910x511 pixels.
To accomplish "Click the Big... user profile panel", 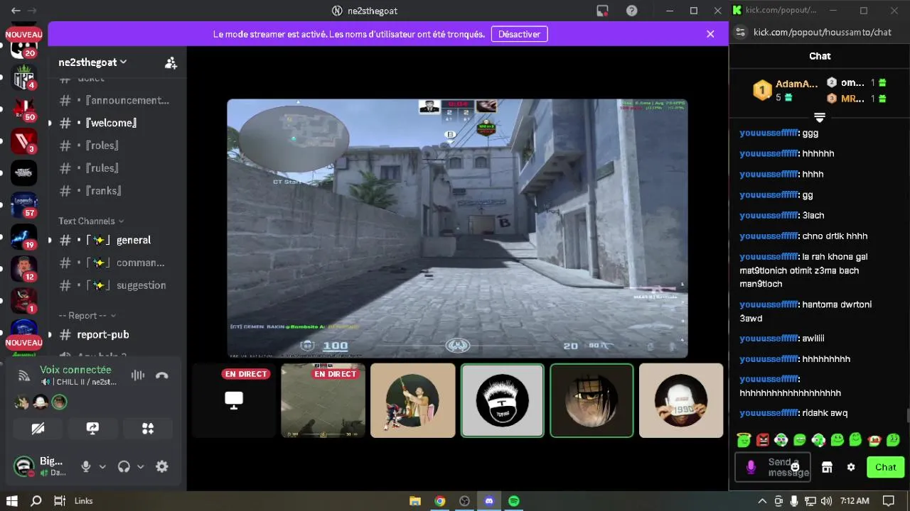I will [x=43, y=466].
